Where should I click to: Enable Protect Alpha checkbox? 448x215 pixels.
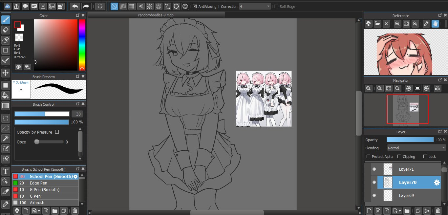368,157
